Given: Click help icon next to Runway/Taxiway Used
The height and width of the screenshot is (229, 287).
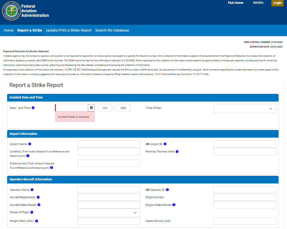Looking at the screenshot, I should (177, 151).
